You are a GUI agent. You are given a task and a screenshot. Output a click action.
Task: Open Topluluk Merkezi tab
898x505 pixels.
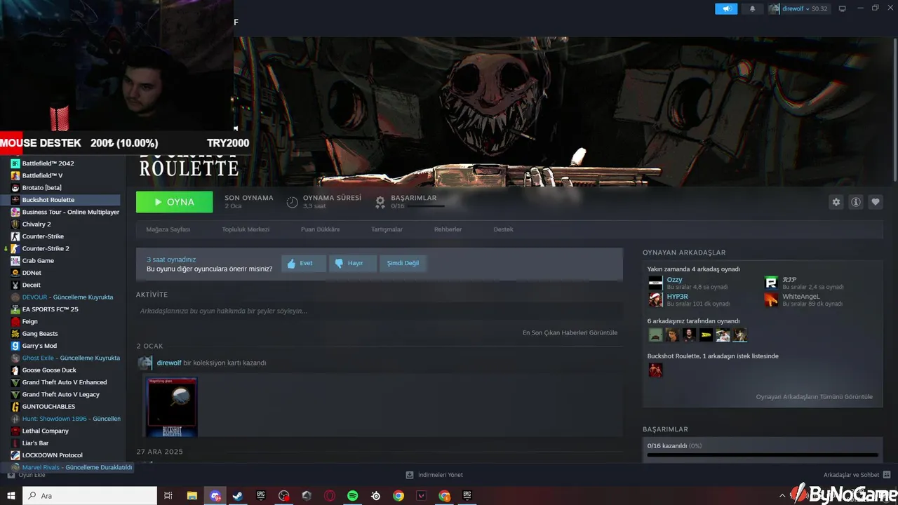pos(246,229)
